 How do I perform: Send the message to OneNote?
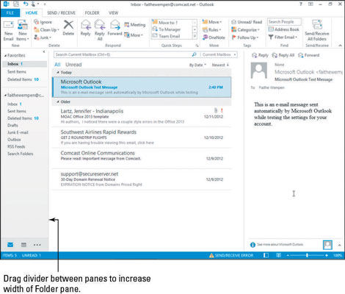point(214,37)
